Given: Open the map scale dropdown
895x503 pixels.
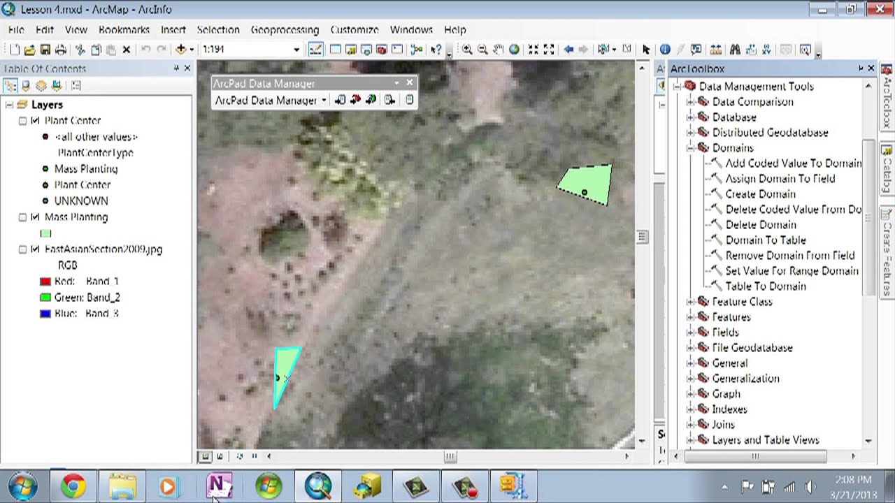Looking at the screenshot, I should click(296, 50).
